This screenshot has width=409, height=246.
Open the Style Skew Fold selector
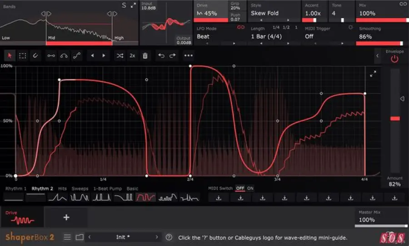click(x=264, y=13)
